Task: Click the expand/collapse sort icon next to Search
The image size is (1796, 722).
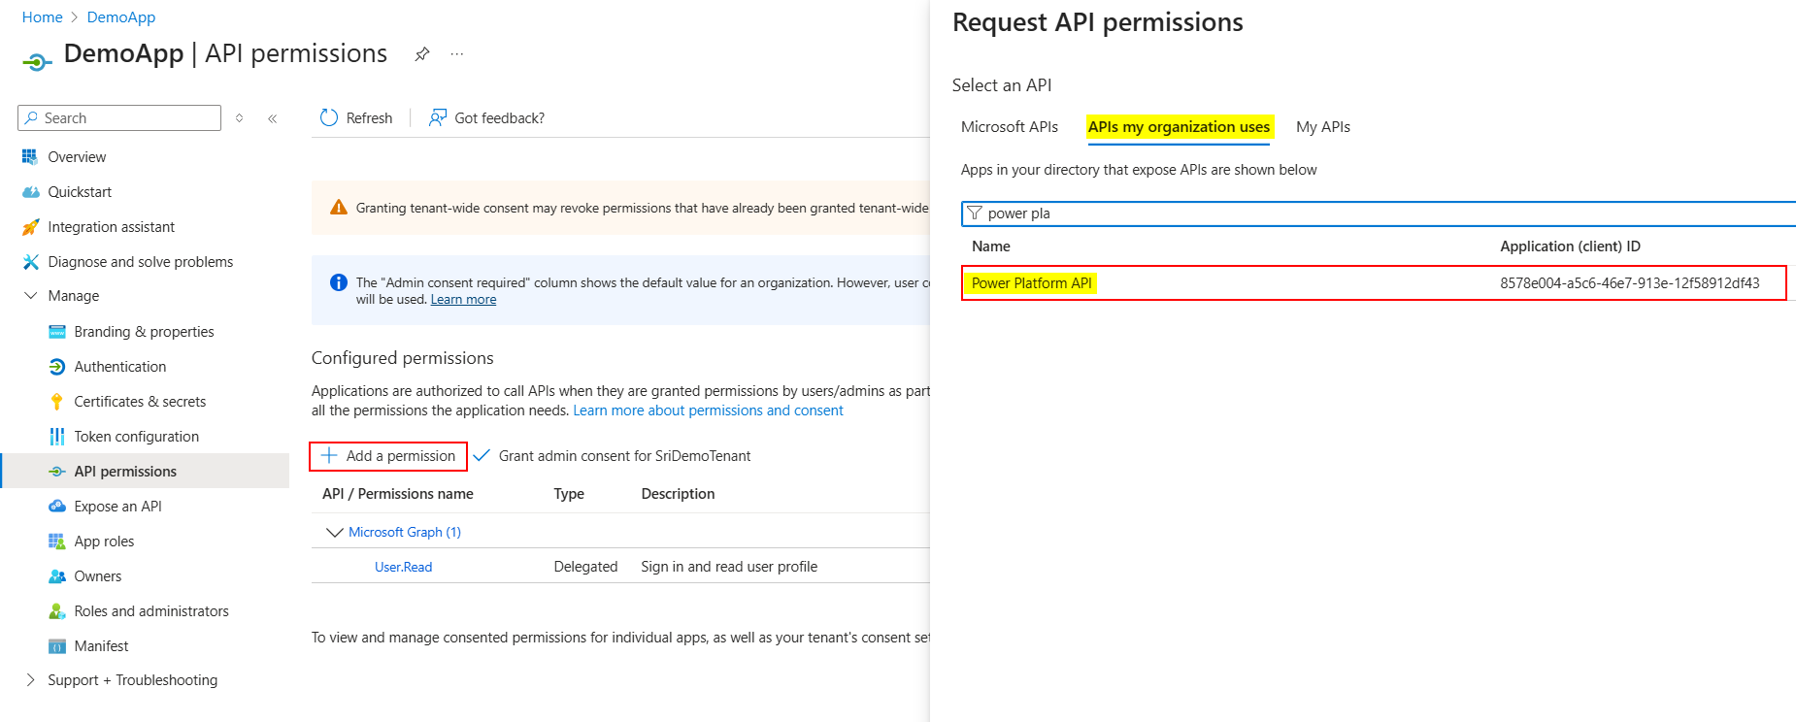Action: tap(240, 118)
